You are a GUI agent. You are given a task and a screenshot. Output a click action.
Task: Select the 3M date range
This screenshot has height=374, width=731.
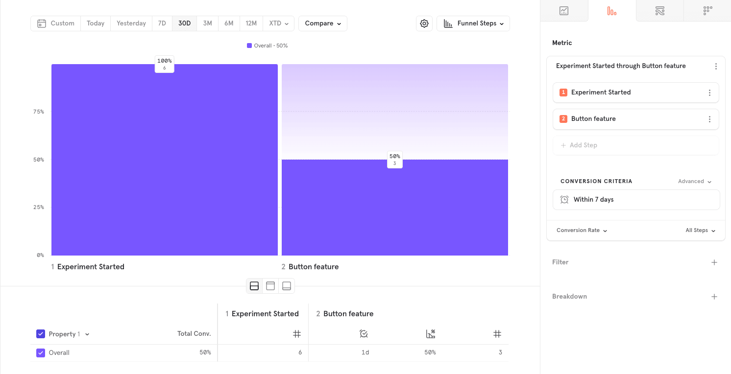coord(207,23)
